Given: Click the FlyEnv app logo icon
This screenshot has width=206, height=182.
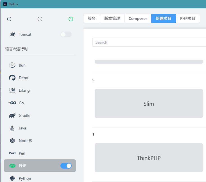Looking at the screenshot, I should [5, 4].
